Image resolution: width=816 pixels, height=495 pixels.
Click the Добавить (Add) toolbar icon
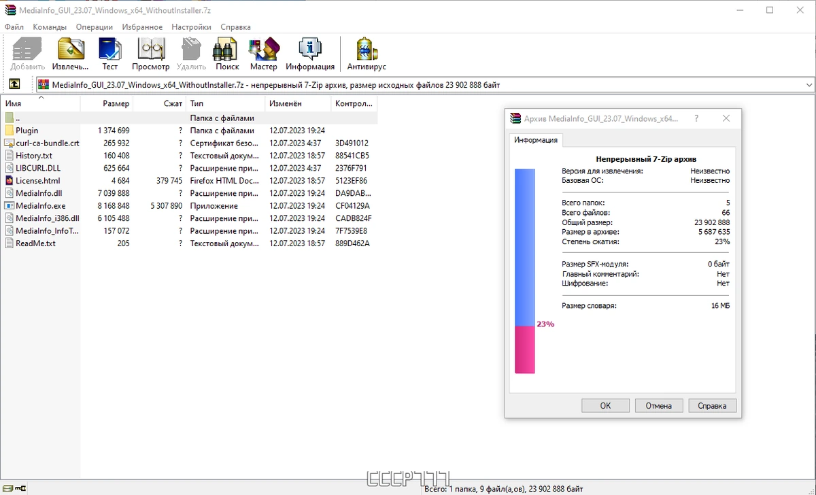[x=27, y=50]
